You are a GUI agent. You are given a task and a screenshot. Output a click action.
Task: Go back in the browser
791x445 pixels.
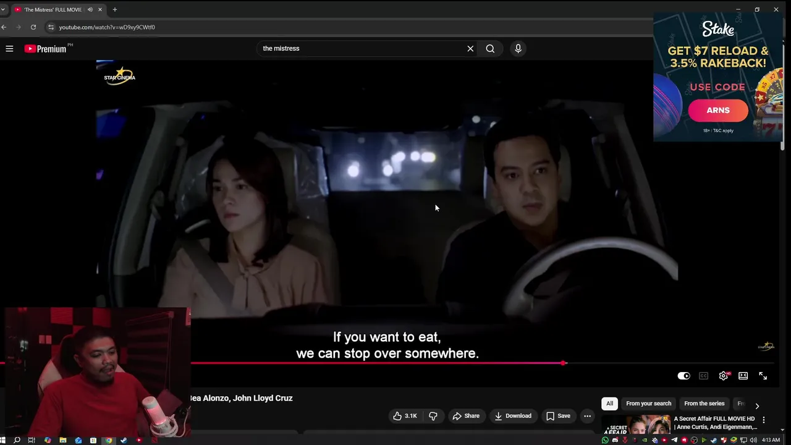pos(4,27)
